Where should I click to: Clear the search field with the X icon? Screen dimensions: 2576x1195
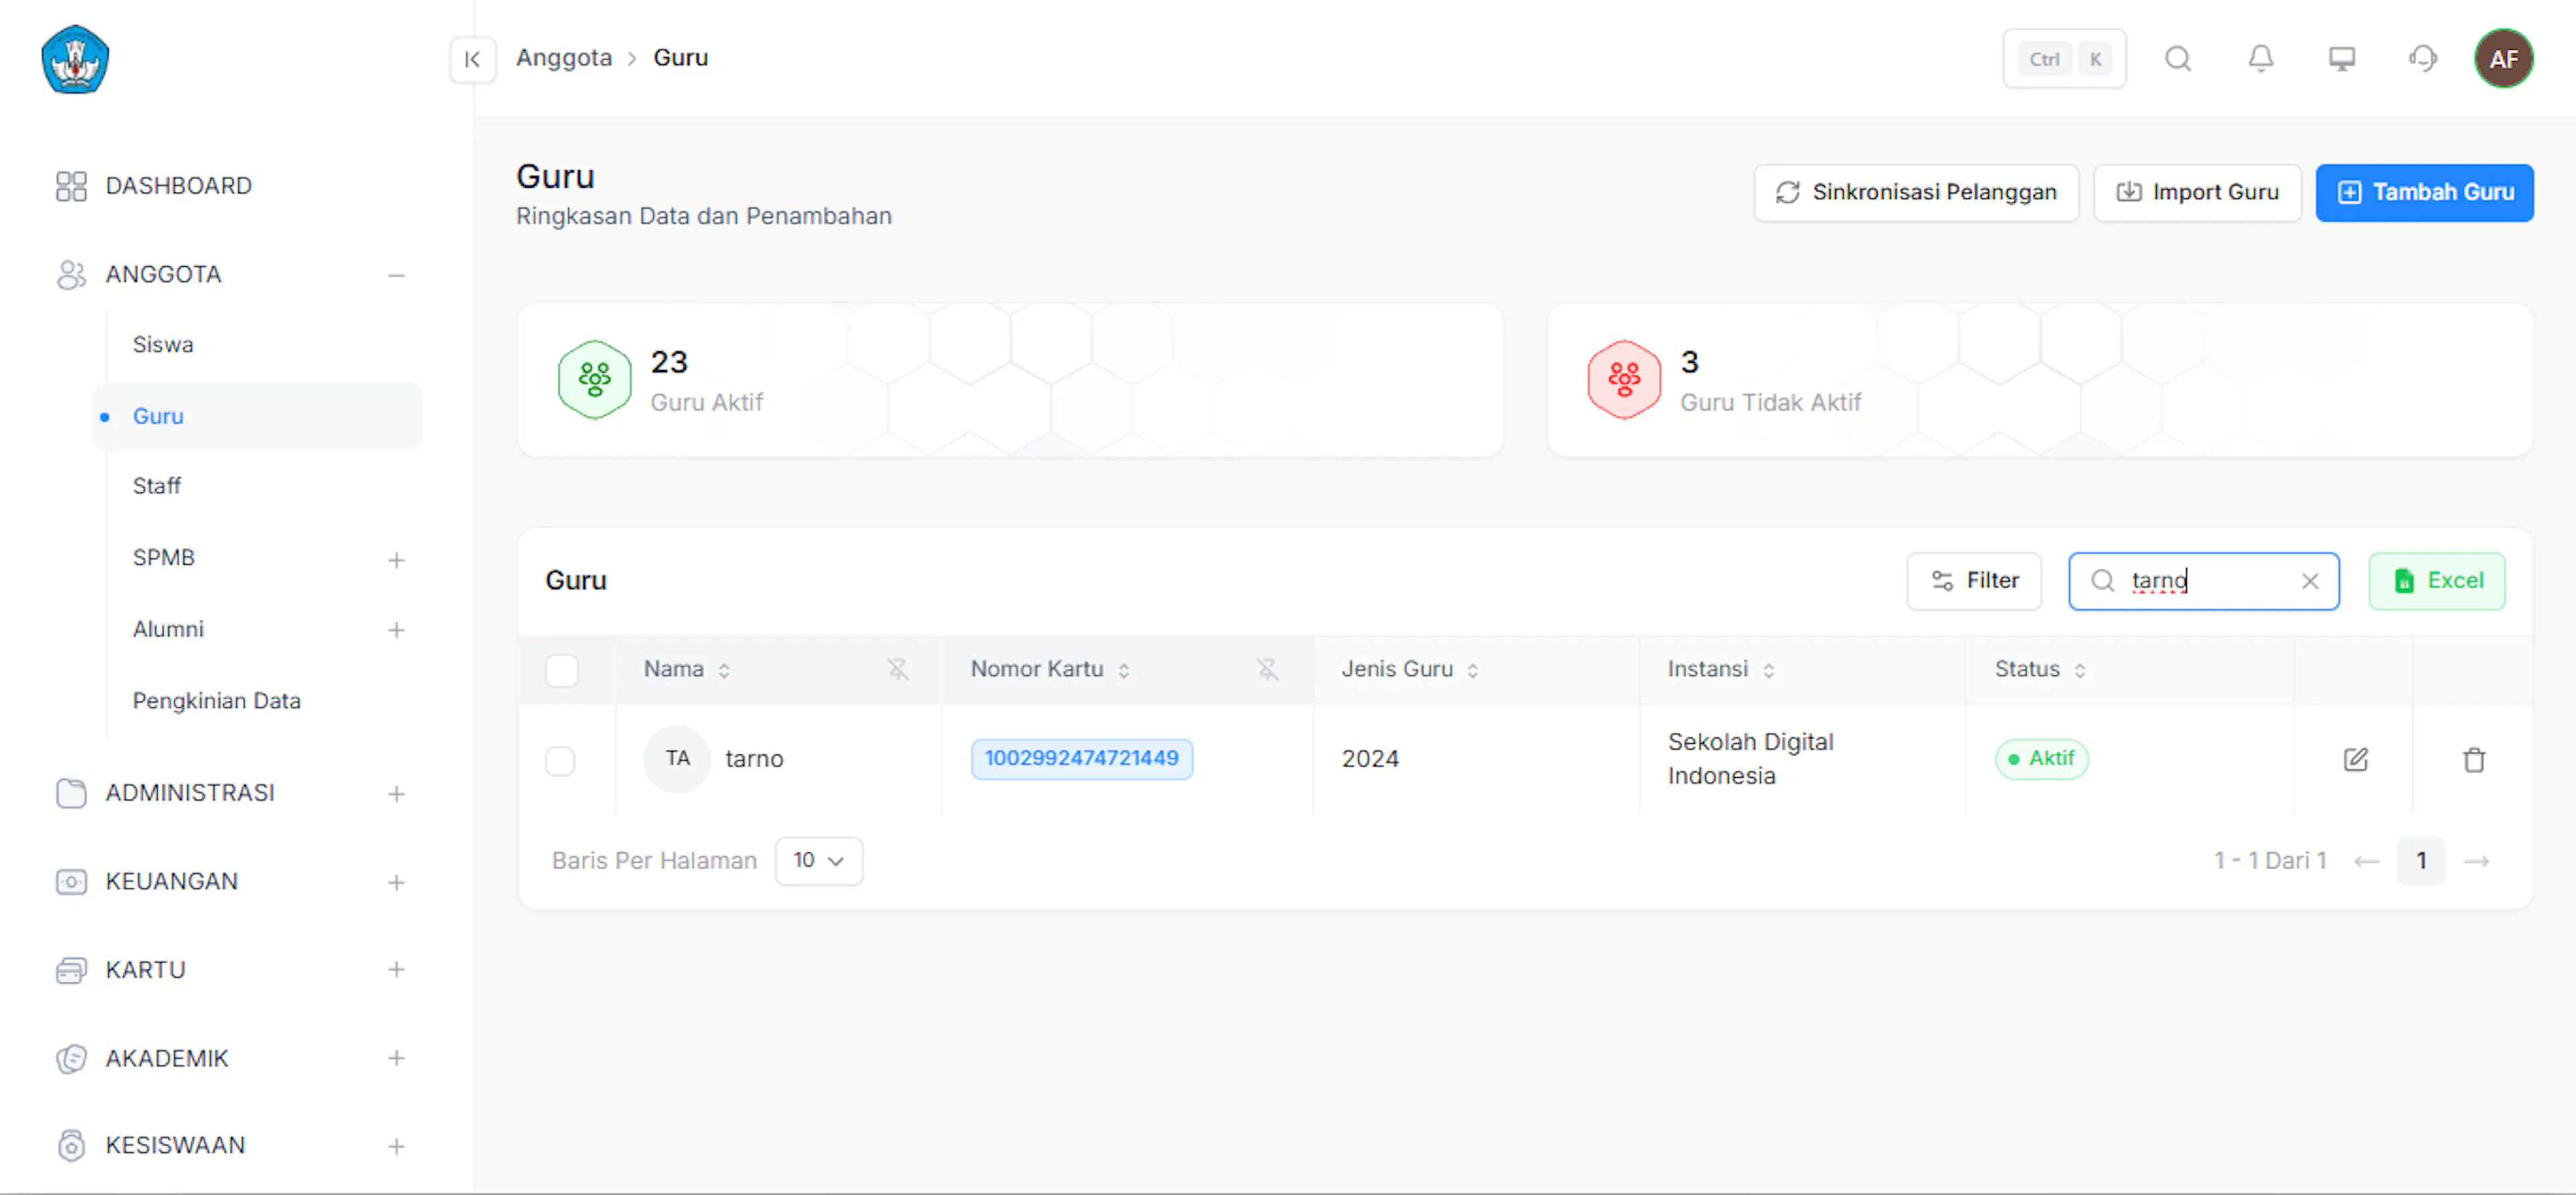pos(2310,581)
